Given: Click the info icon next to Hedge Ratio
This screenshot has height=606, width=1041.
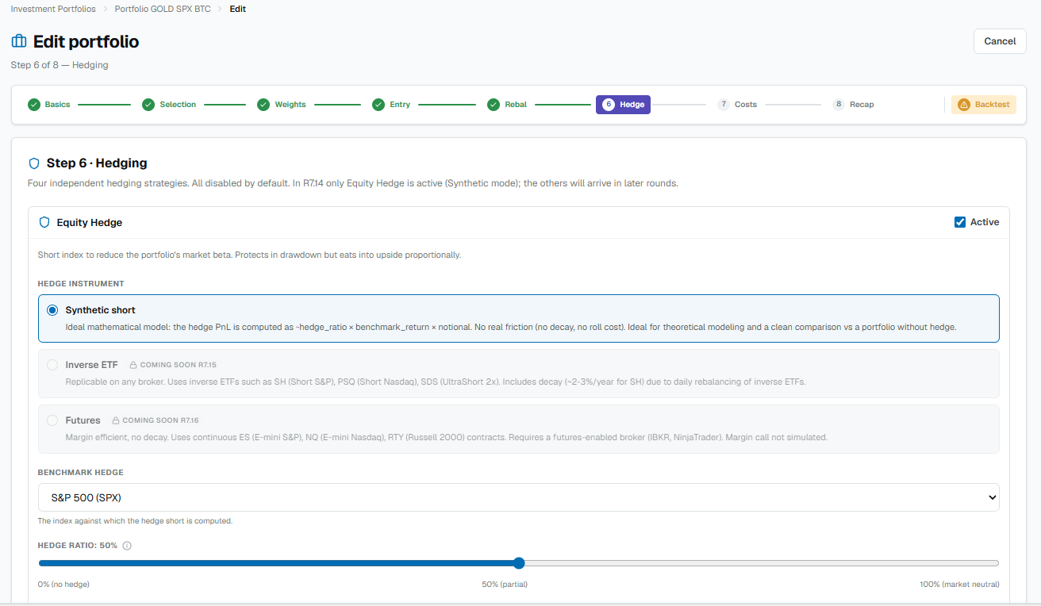Looking at the screenshot, I should 127,546.
